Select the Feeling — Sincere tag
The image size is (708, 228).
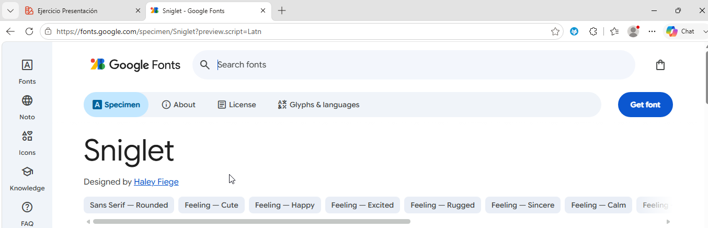(x=523, y=205)
